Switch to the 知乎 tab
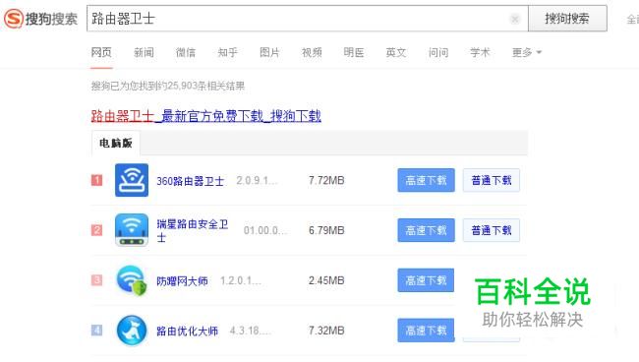 tap(228, 52)
